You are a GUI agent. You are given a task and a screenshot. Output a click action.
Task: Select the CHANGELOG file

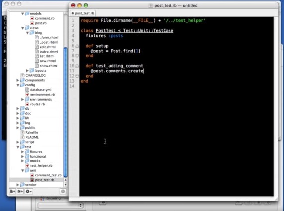[36, 75]
